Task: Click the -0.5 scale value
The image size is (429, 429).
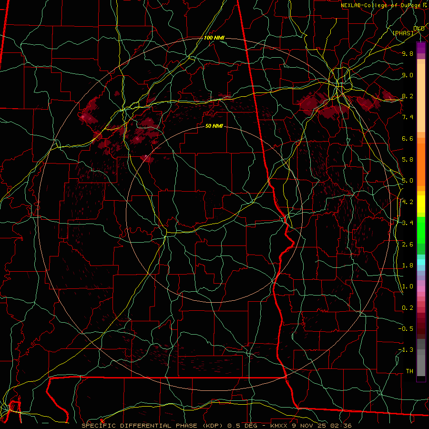Action: pos(406,328)
